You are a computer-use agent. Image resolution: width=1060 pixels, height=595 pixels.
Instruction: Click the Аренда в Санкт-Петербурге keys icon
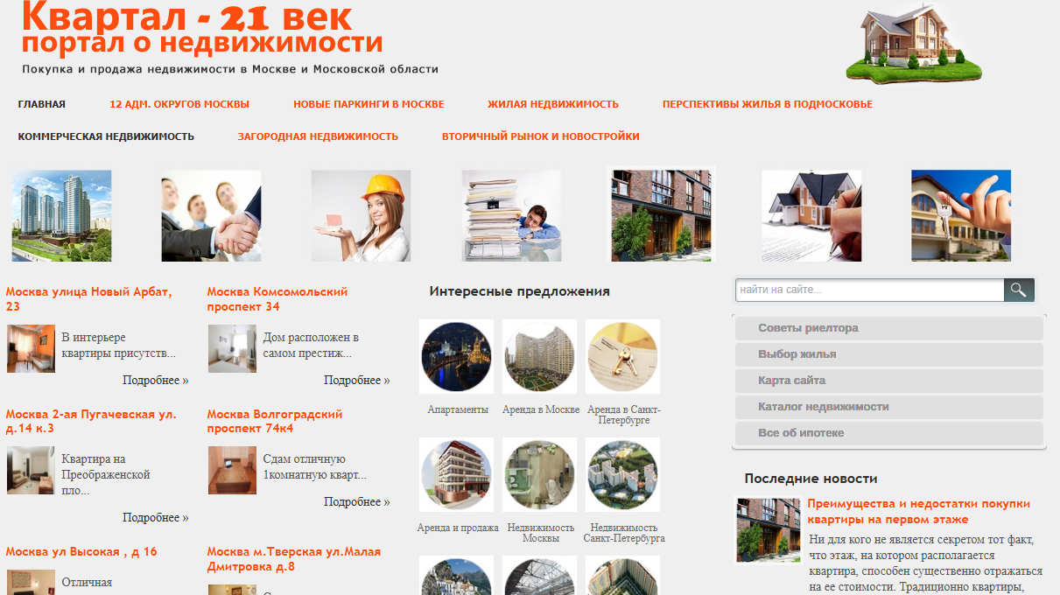click(x=623, y=356)
